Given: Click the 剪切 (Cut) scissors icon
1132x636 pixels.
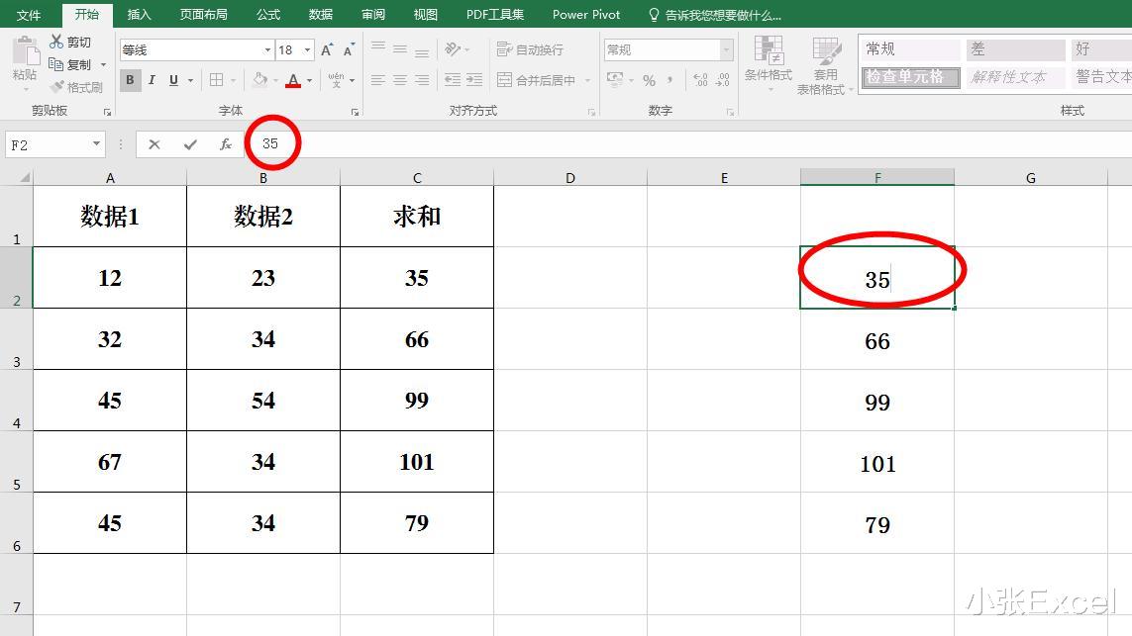Looking at the screenshot, I should (x=57, y=42).
